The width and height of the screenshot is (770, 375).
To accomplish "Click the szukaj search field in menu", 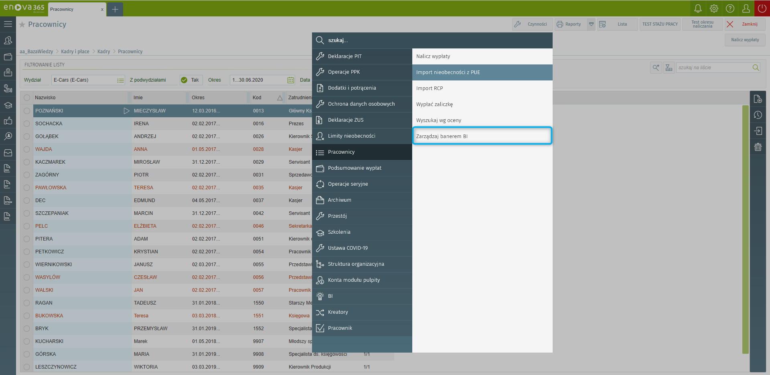I will pos(437,40).
